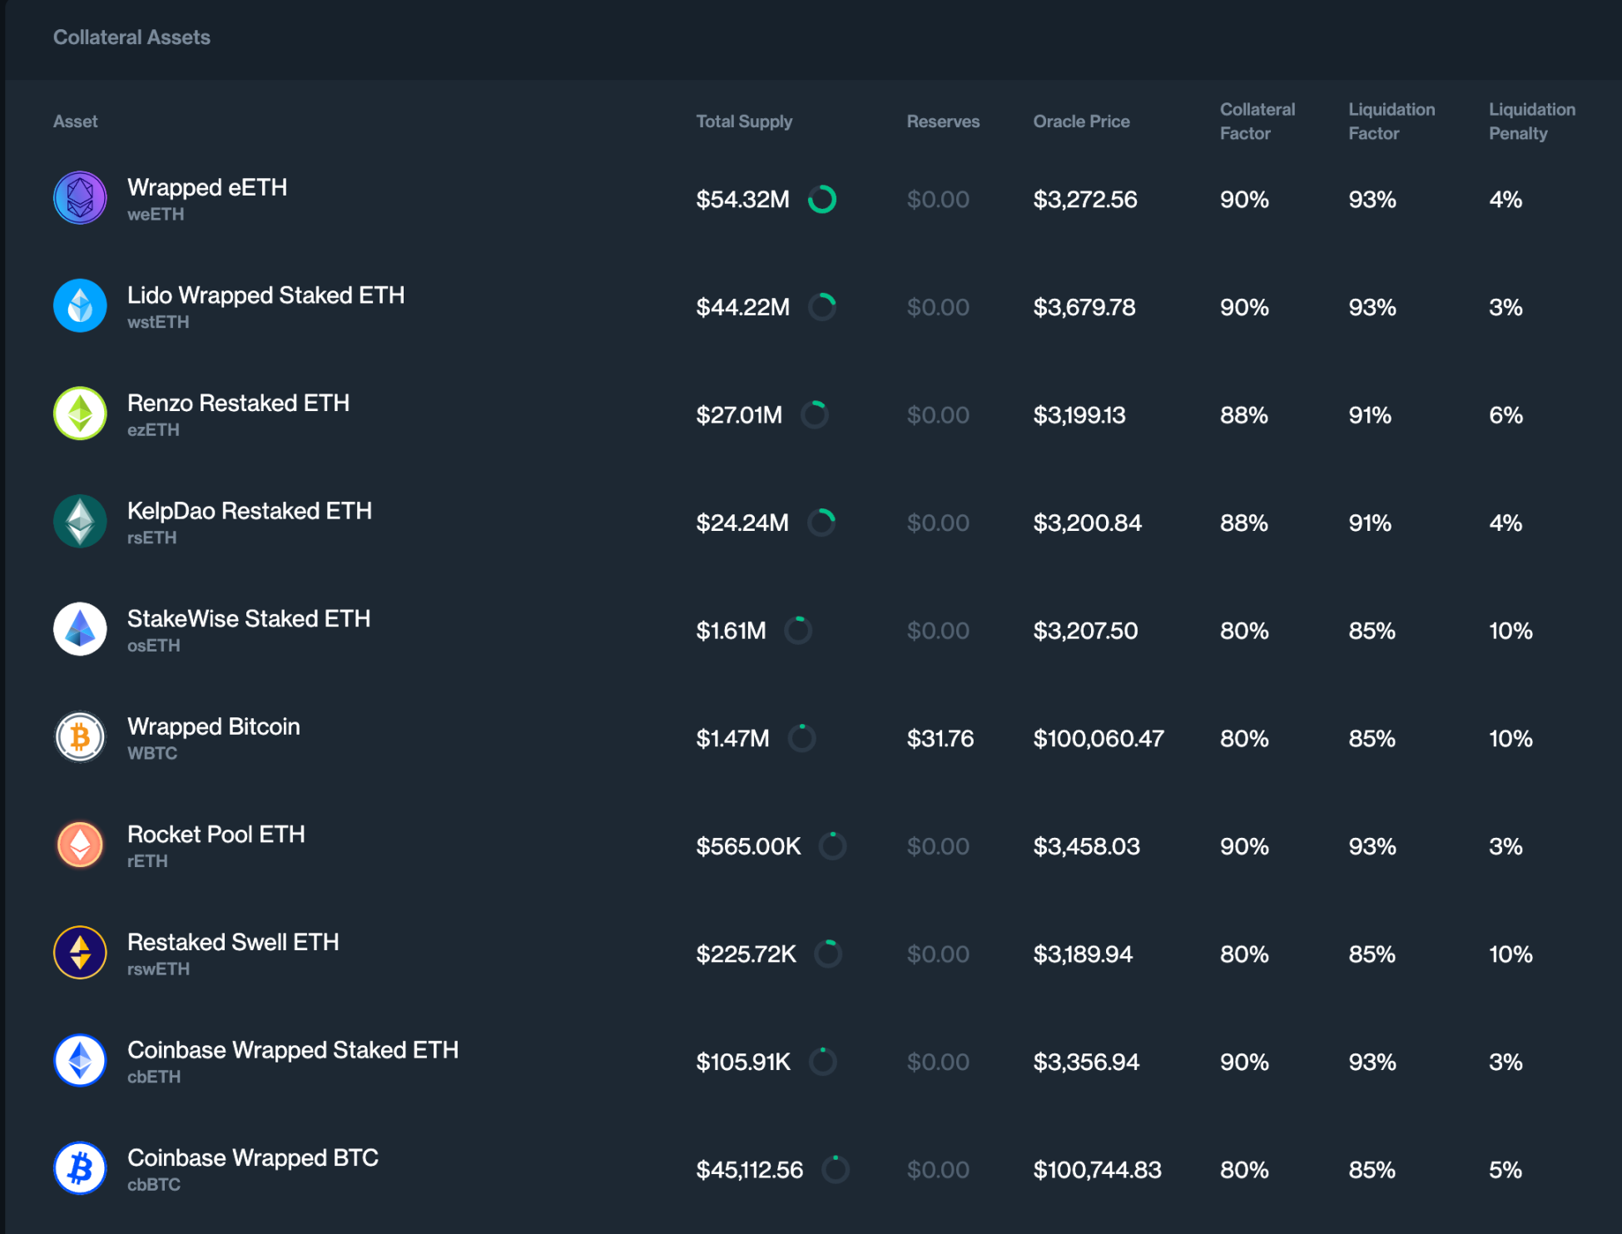Click the Liquidation Penalty column header
Image resolution: width=1622 pixels, height=1234 pixels.
(1532, 121)
